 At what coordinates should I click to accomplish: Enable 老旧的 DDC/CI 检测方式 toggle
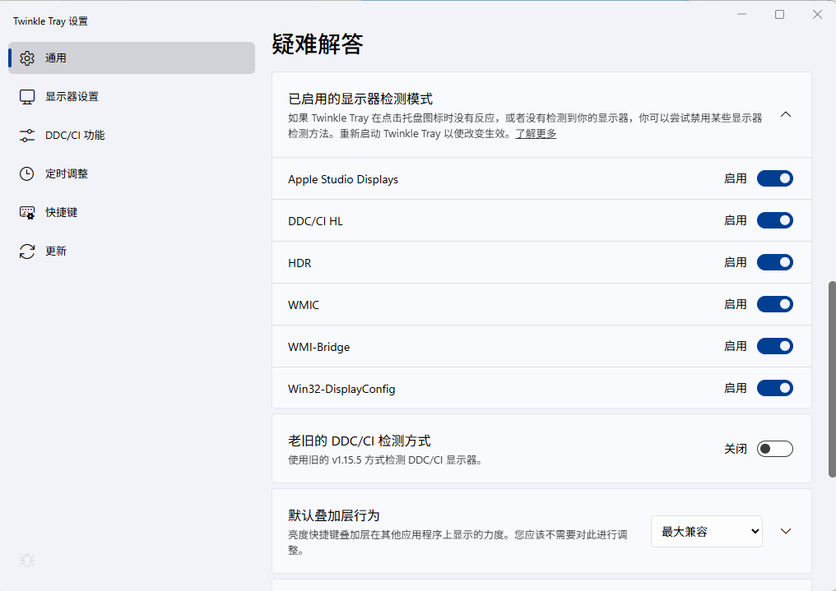click(774, 449)
